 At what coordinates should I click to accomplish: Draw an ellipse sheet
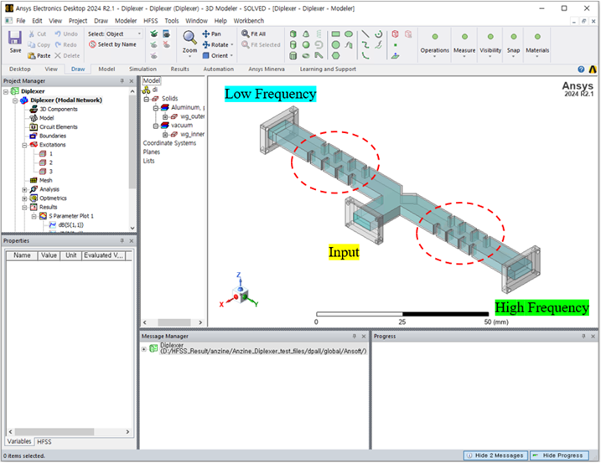coord(349,34)
